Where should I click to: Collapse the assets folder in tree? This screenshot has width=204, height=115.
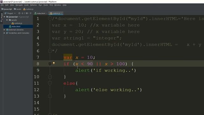[7, 20]
